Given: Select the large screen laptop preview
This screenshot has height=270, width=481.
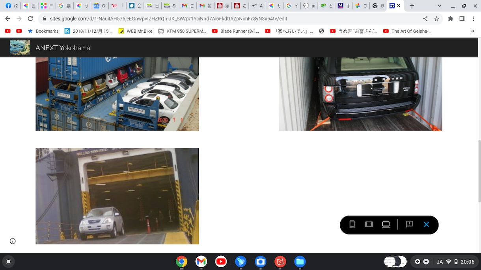Looking at the screenshot, I should click(x=386, y=224).
